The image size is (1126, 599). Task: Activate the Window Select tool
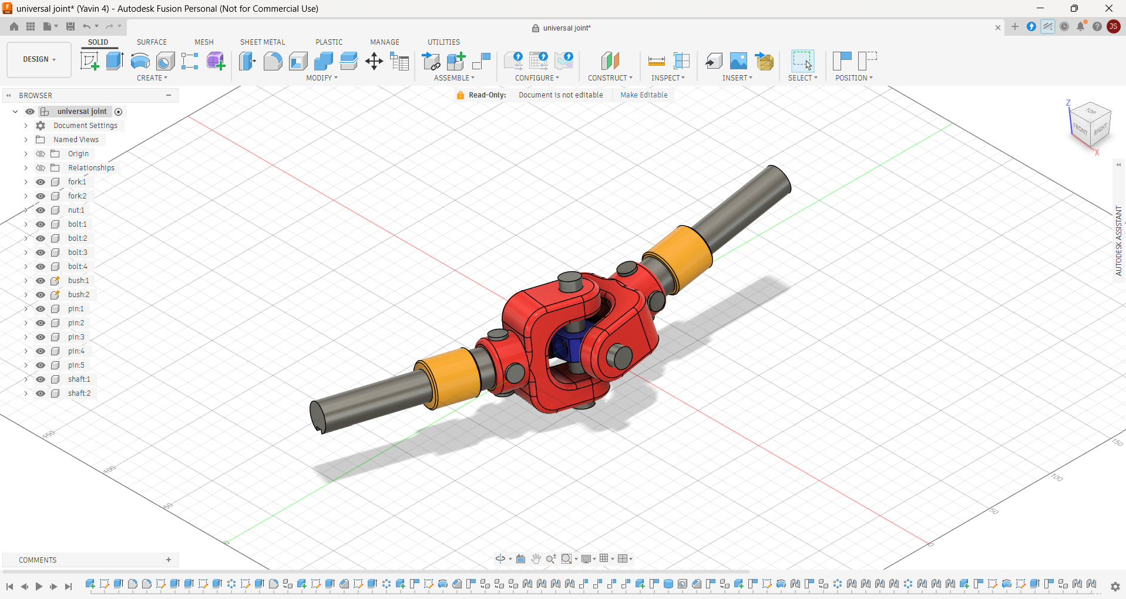click(802, 61)
